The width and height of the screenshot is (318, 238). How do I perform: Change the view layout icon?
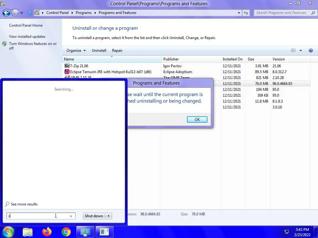[293, 51]
